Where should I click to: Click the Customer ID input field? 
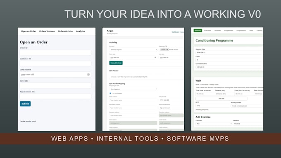(55, 64)
